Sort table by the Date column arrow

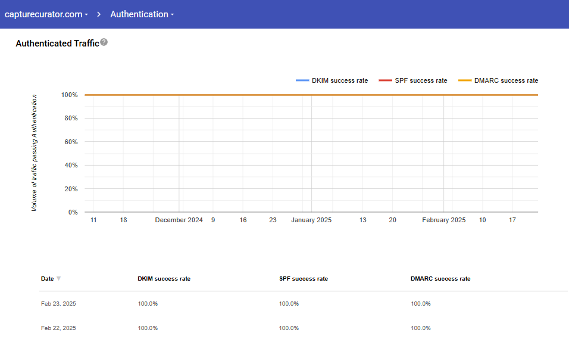pyautogui.click(x=58, y=279)
